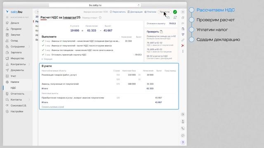
Task: Expand the Контакты submenu arrow
Action: coord(29,99)
